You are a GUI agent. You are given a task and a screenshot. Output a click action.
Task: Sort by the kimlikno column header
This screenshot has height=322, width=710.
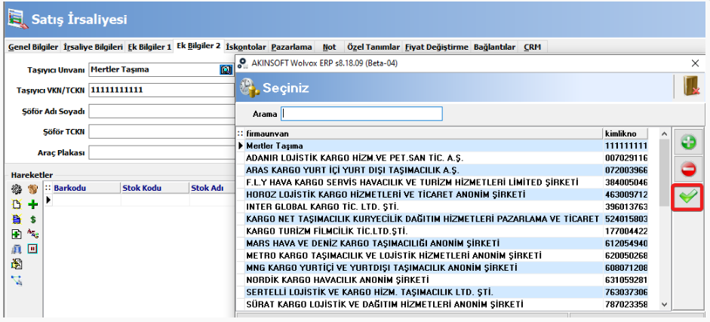point(625,134)
